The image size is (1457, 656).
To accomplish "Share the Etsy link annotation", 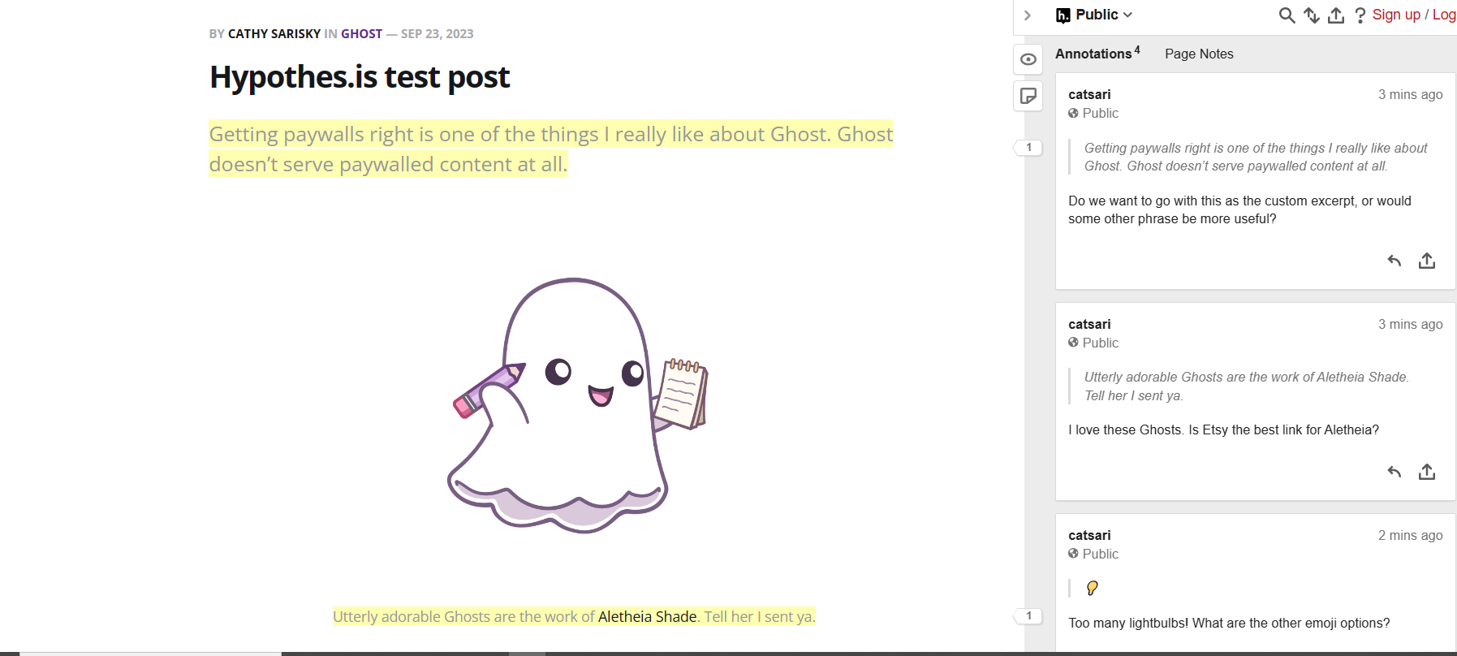I will pyautogui.click(x=1427, y=472).
